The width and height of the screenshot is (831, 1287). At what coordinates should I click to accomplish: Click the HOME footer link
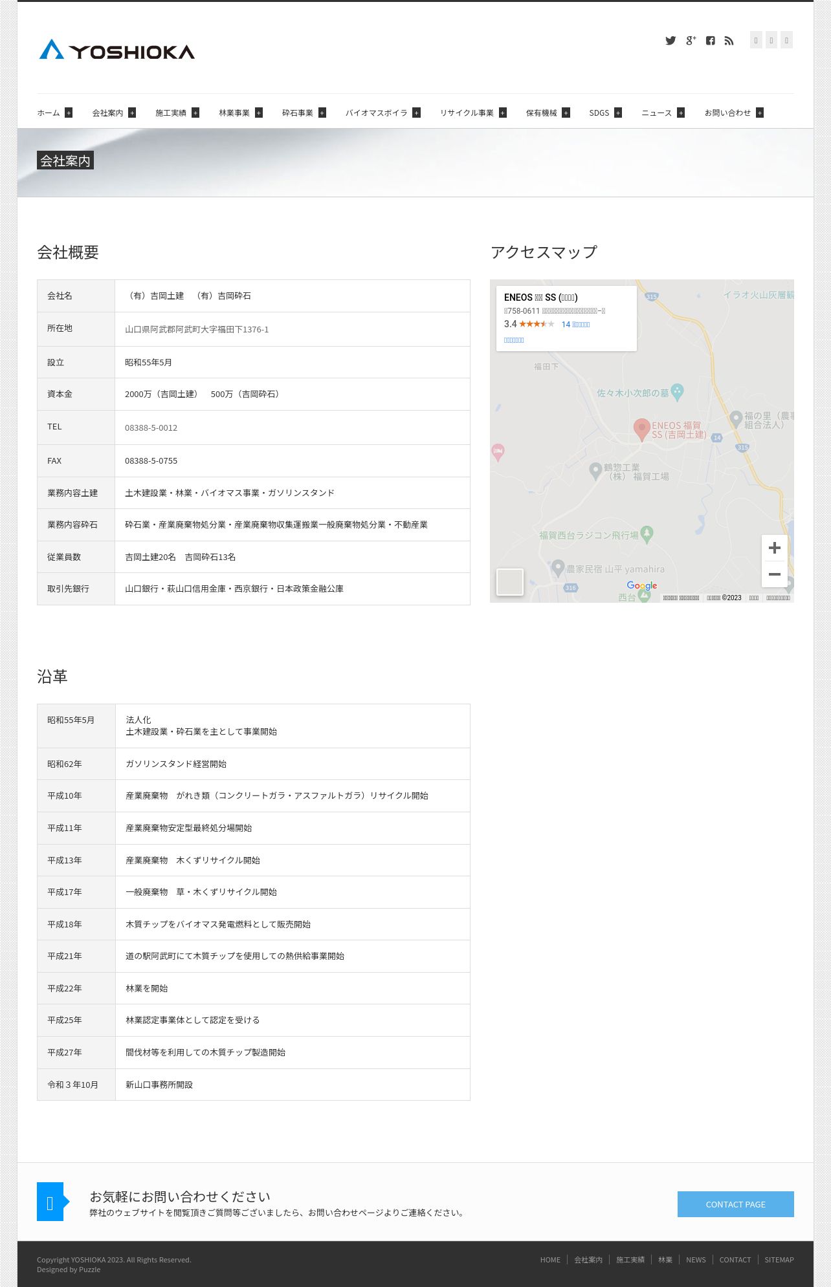550,1259
